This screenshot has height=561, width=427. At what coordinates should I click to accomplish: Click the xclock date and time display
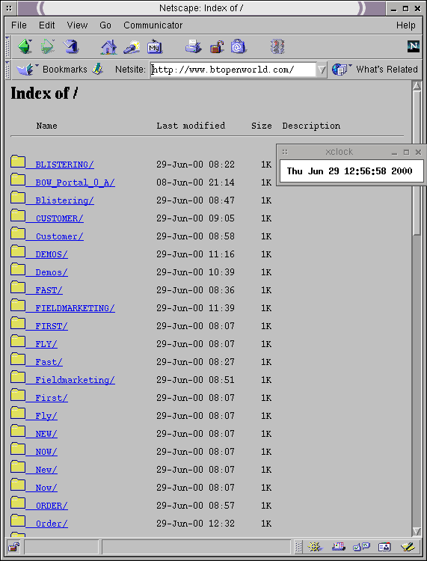[x=349, y=171]
